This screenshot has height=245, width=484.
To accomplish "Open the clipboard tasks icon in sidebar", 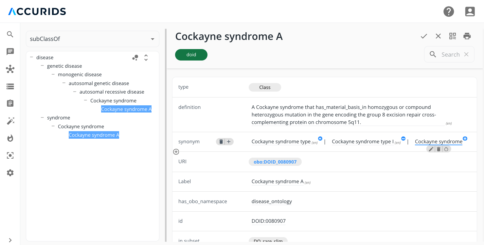I will coord(10,103).
